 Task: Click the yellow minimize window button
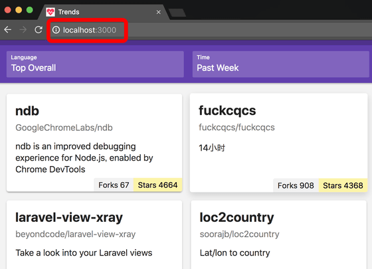pos(19,10)
